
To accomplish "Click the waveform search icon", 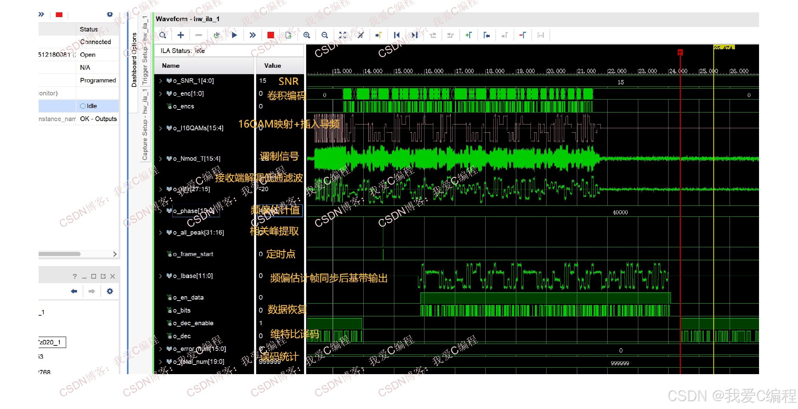I will click(x=163, y=35).
